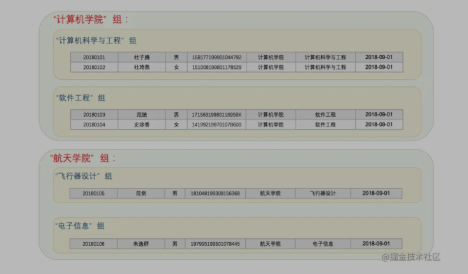468x274 pixels.
Task: Select the major cell 飞行器设计 in the table
Action: (323, 194)
